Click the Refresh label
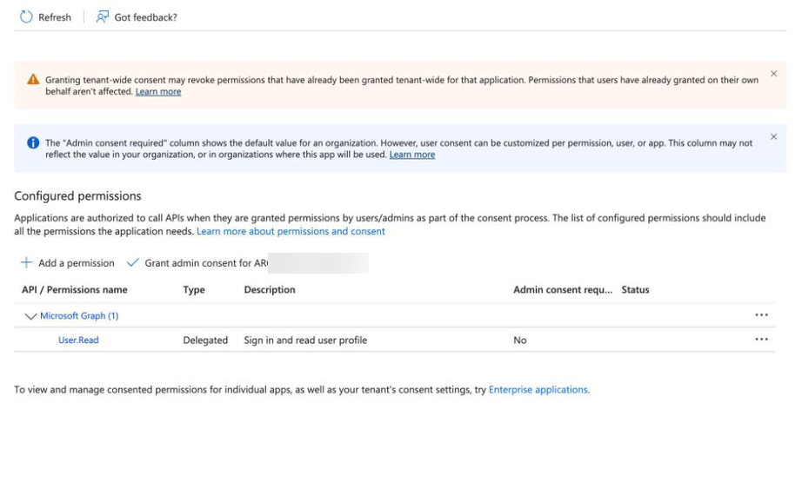Screen dimensions: 802x489 coord(55,17)
